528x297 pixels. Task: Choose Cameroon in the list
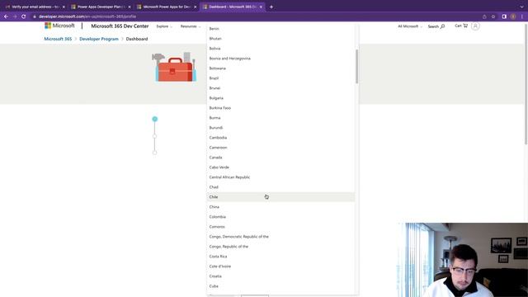(280, 148)
